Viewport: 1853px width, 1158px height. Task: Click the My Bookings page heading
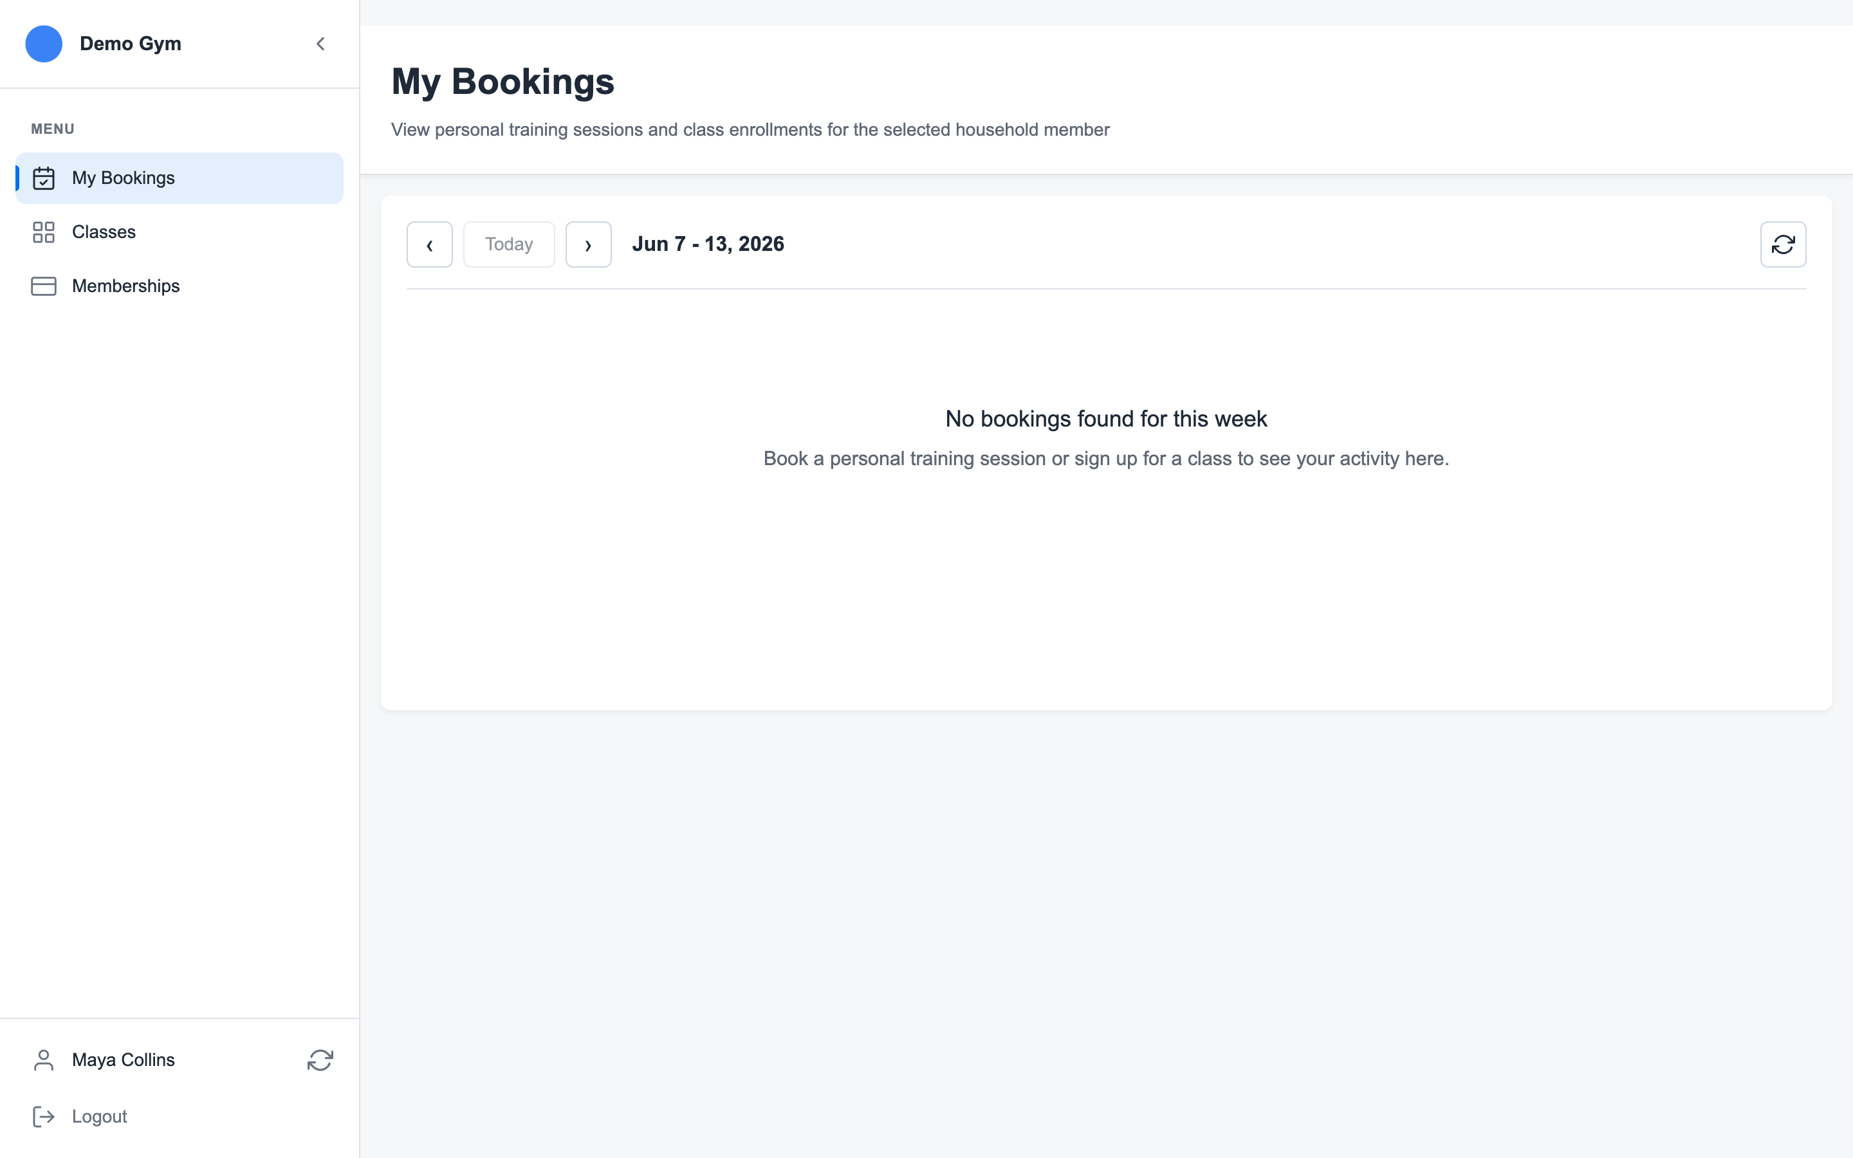(502, 81)
